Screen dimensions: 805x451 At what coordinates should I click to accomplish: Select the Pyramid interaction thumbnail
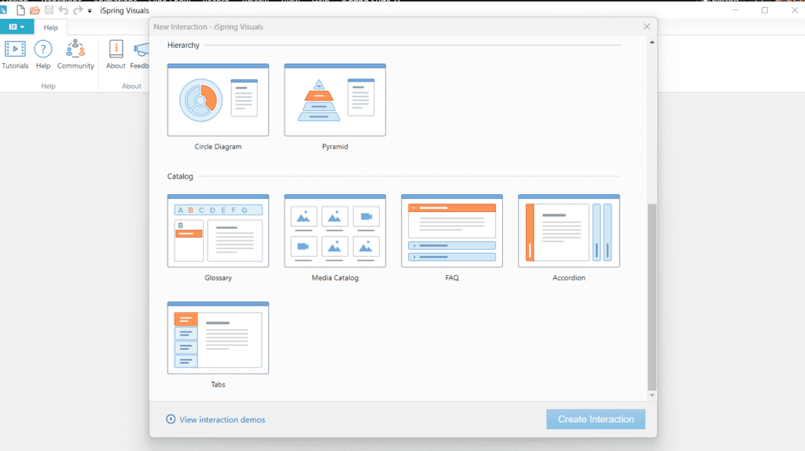pos(335,100)
